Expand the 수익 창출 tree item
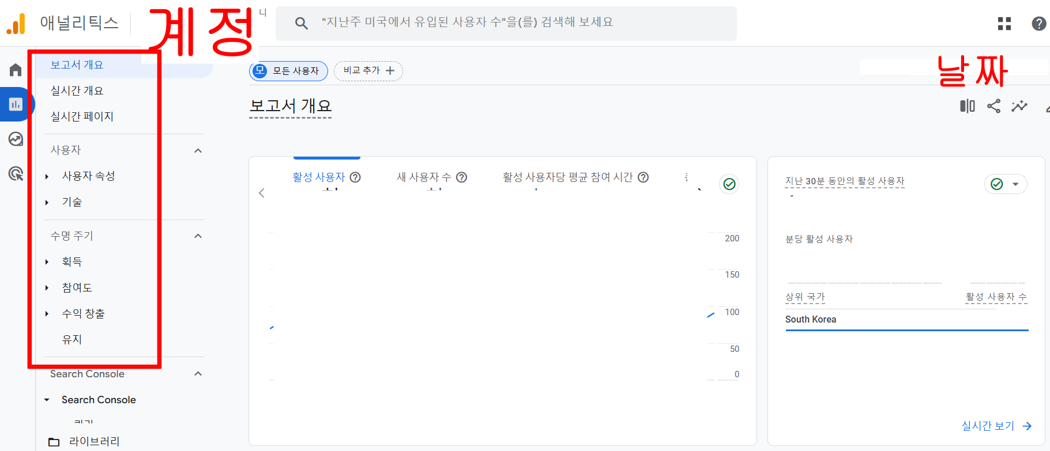This screenshot has width=1050, height=451. click(x=47, y=314)
